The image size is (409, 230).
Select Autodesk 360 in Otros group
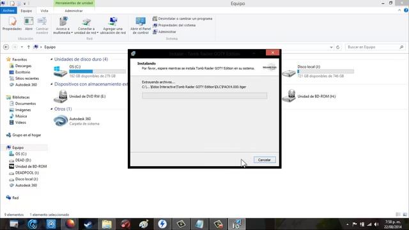pyautogui.click(x=77, y=121)
